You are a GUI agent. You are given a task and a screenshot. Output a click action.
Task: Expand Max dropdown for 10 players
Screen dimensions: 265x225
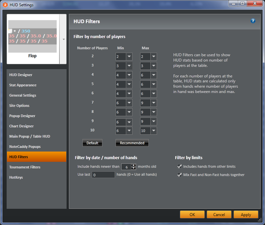(154, 130)
